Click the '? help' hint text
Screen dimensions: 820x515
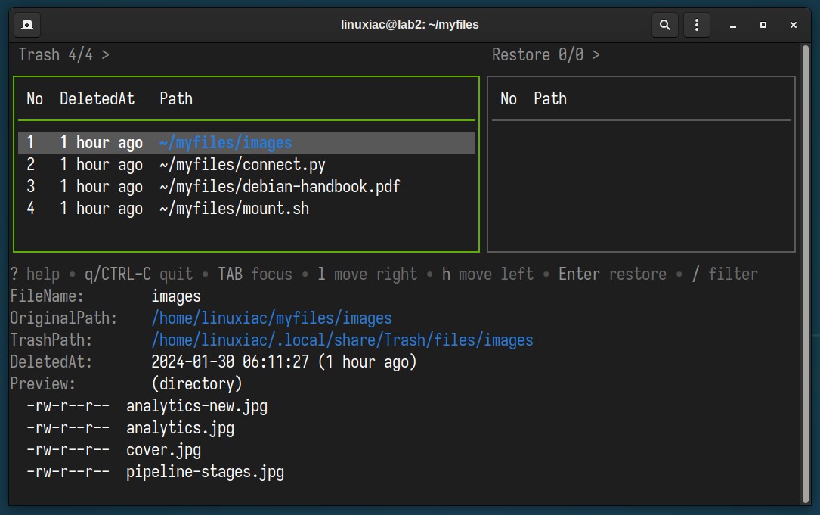35,274
